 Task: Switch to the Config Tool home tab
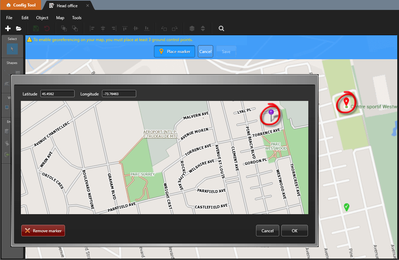pos(21,5)
